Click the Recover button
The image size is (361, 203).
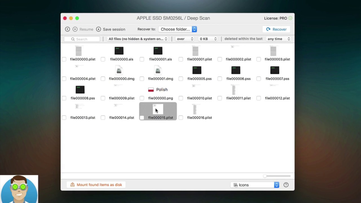pyautogui.click(x=276, y=29)
